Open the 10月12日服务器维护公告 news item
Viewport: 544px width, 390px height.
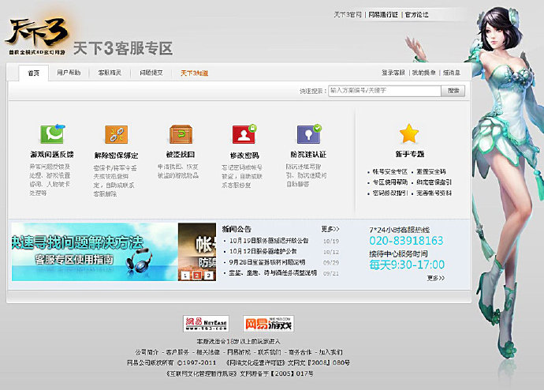pyautogui.click(x=263, y=251)
